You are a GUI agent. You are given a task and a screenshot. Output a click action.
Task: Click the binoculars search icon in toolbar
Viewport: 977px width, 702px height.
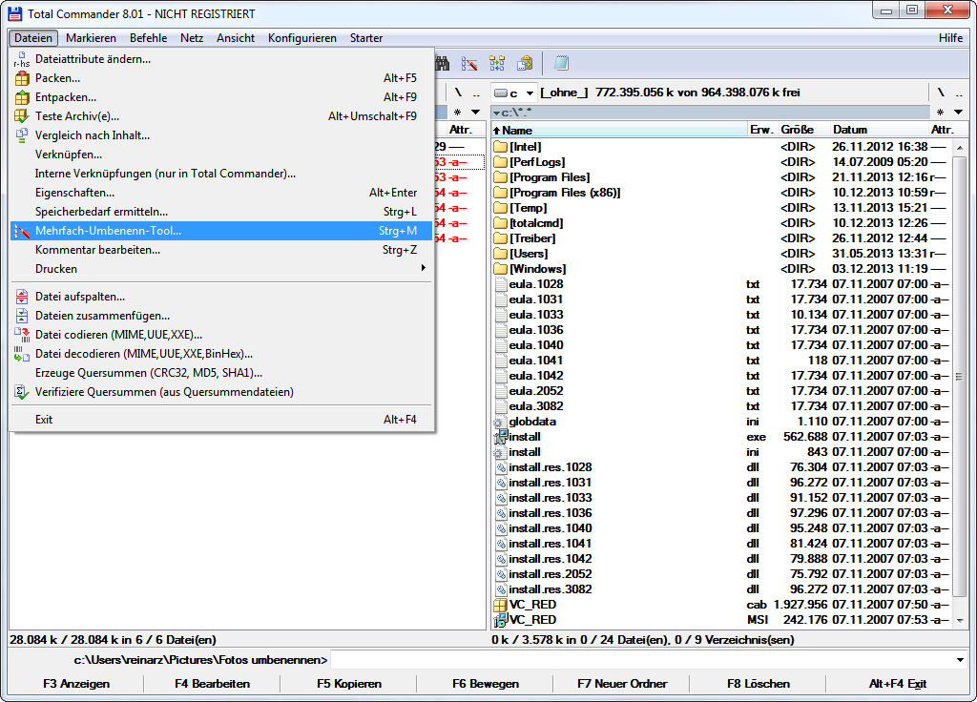pos(443,64)
